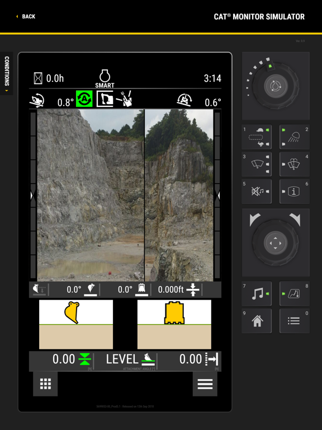
Task: Open the left camera view
Action: (x=91, y=195)
